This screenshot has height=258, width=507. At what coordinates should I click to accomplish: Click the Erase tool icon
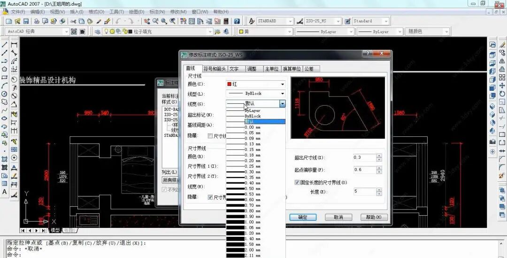click(502, 45)
